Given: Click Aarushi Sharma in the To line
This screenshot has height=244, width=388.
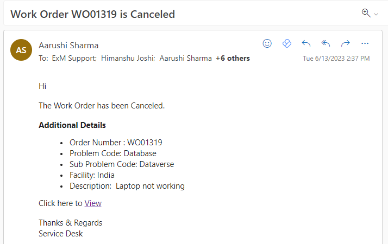Looking at the screenshot, I should (185, 59).
